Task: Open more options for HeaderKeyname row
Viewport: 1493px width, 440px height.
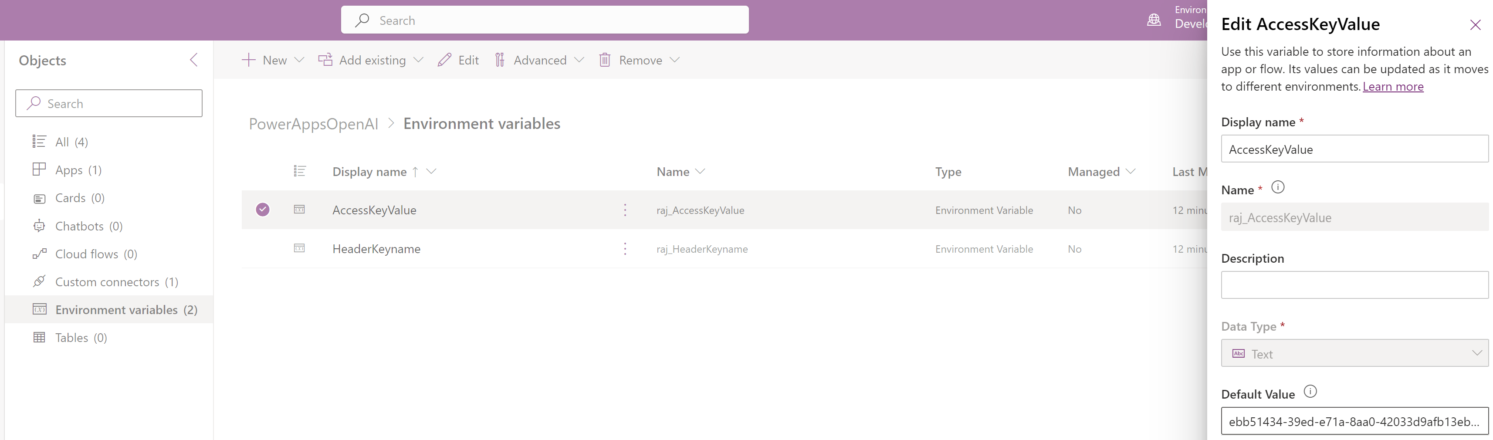Action: click(625, 249)
